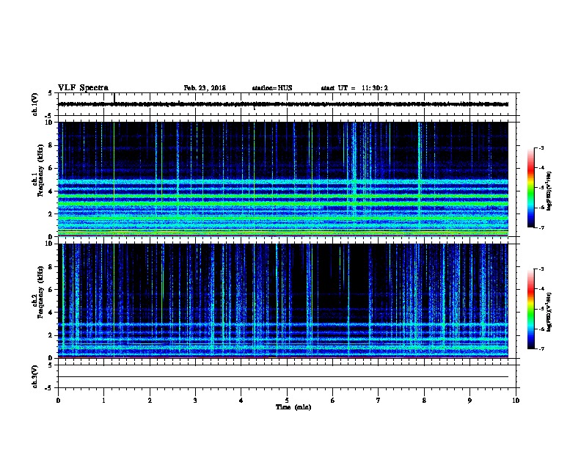Click the "-7" tick on the ch.2 colorbar
Screen dimensions: 581x449
tap(541, 348)
